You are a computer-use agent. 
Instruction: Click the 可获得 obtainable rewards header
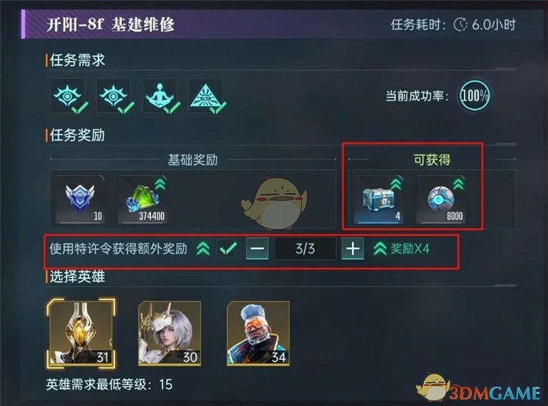(x=432, y=160)
